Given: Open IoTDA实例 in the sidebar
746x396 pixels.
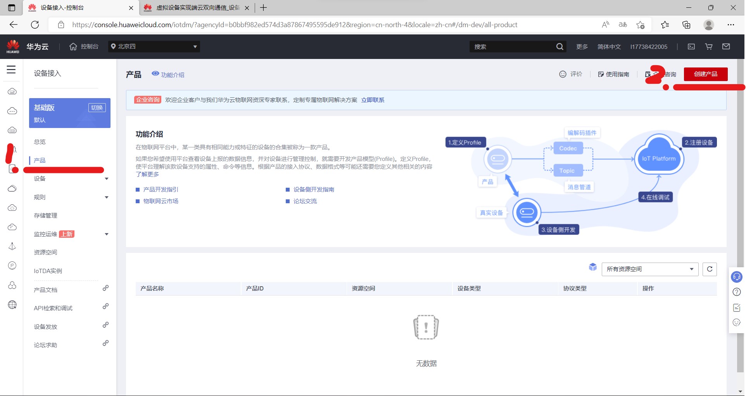Looking at the screenshot, I should pyautogui.click(x=48, y=271).
